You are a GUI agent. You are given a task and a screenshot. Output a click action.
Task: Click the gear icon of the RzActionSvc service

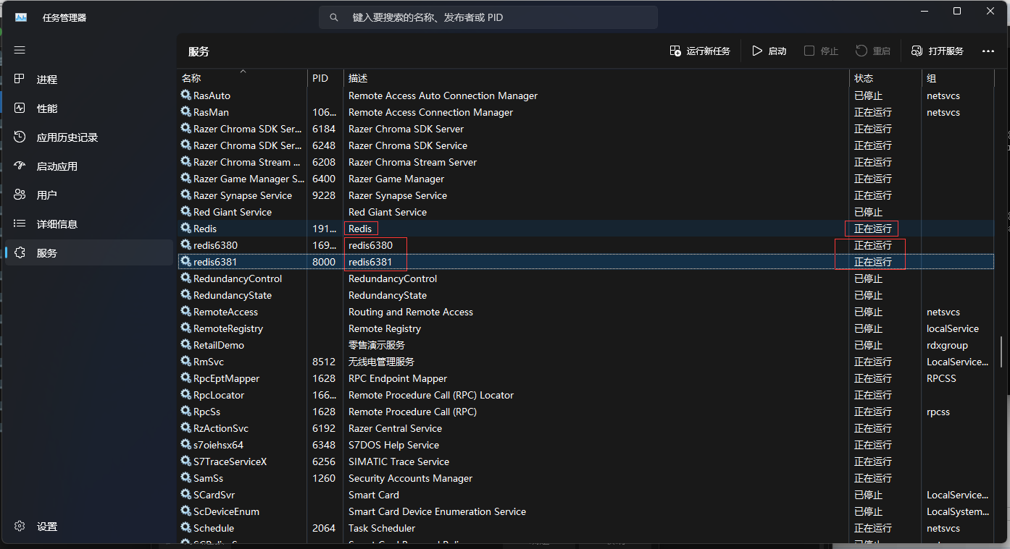pyautogui.click(x=185, y=428)
